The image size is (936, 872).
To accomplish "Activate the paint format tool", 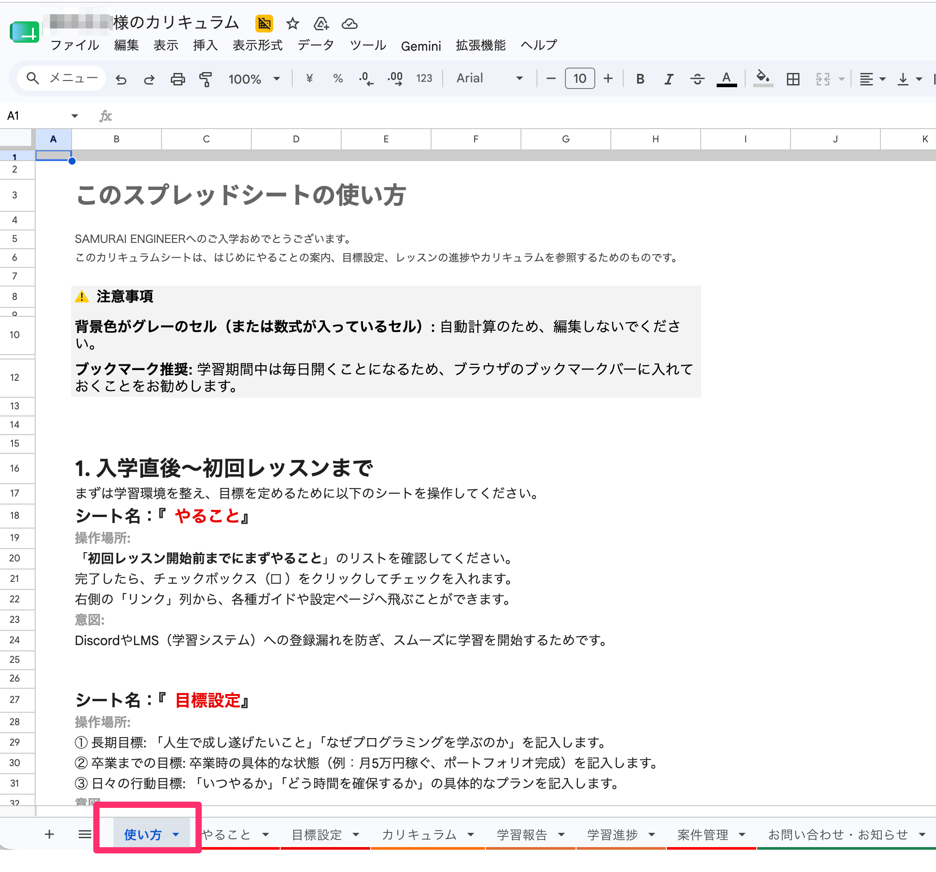I will point(205,79).
